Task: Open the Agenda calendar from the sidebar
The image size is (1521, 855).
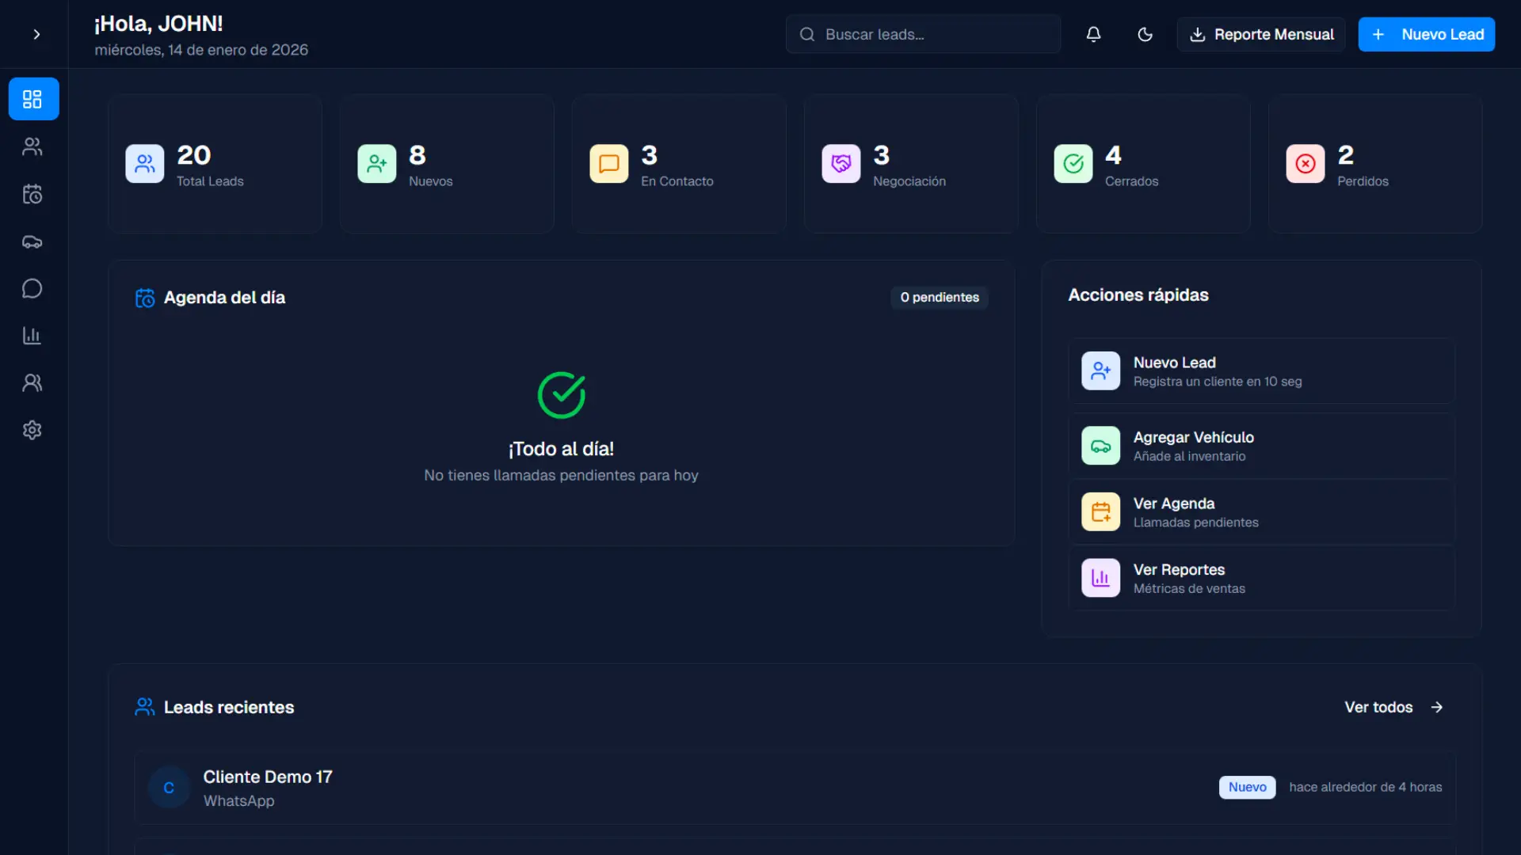Action: [32, 194]
